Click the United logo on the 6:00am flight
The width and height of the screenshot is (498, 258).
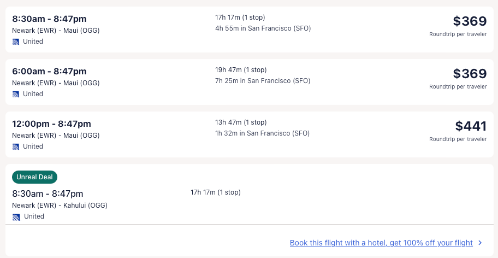pos(16,94)
